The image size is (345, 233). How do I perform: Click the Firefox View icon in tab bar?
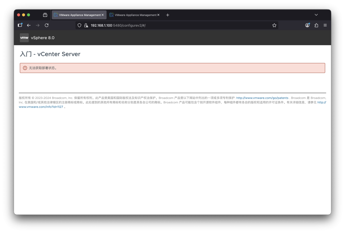click(x=45, y=14)
